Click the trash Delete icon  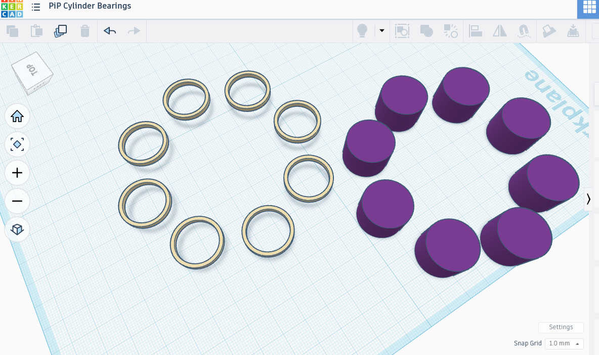84,31
